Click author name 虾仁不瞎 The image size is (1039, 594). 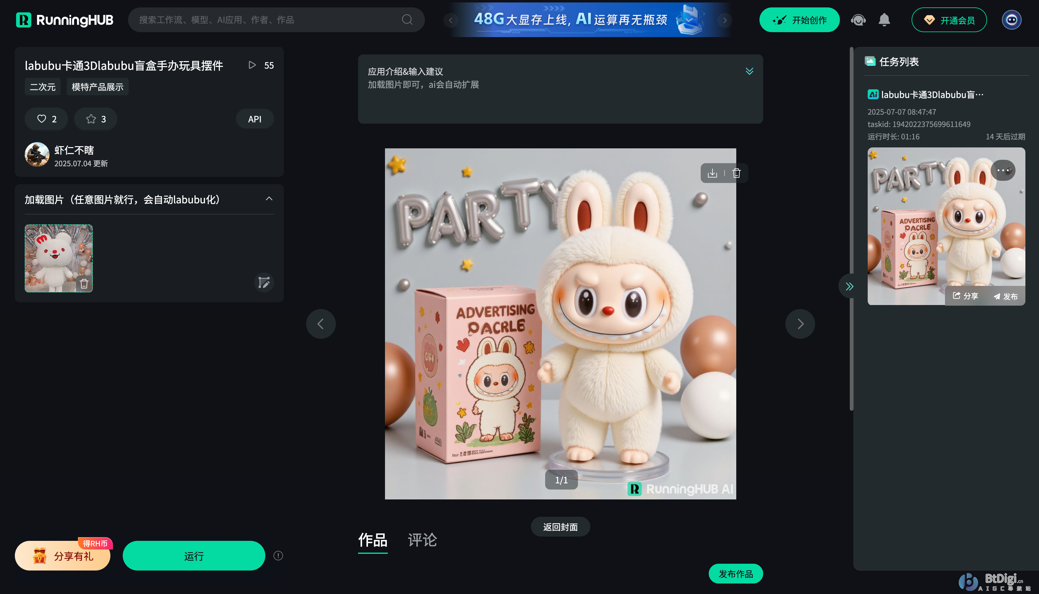click(x=74, y=150)
